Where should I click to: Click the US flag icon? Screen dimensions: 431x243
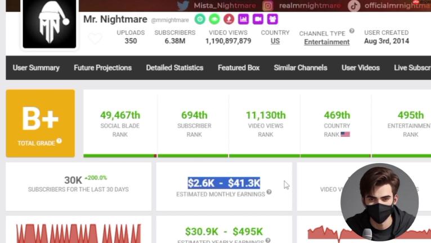(345, 134)
